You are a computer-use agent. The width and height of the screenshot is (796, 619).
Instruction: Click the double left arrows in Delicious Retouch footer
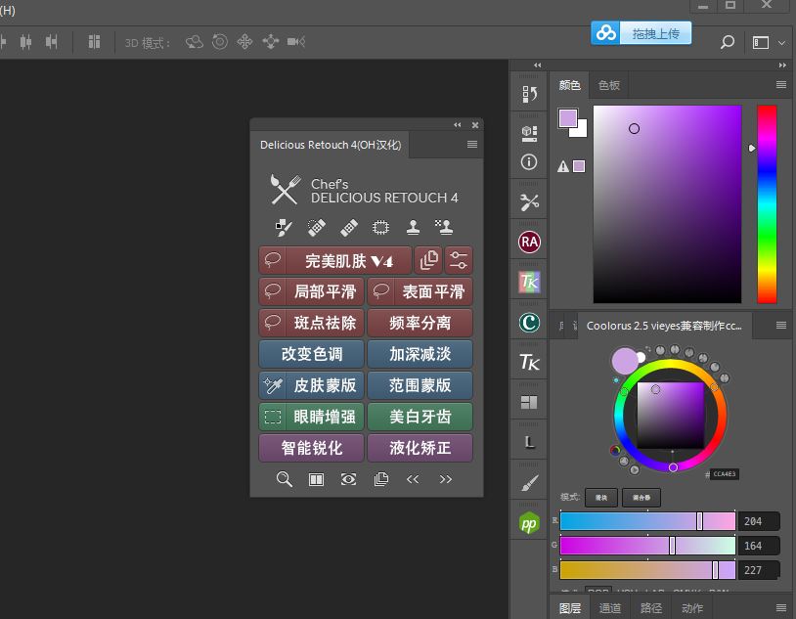tap(413, 479)
